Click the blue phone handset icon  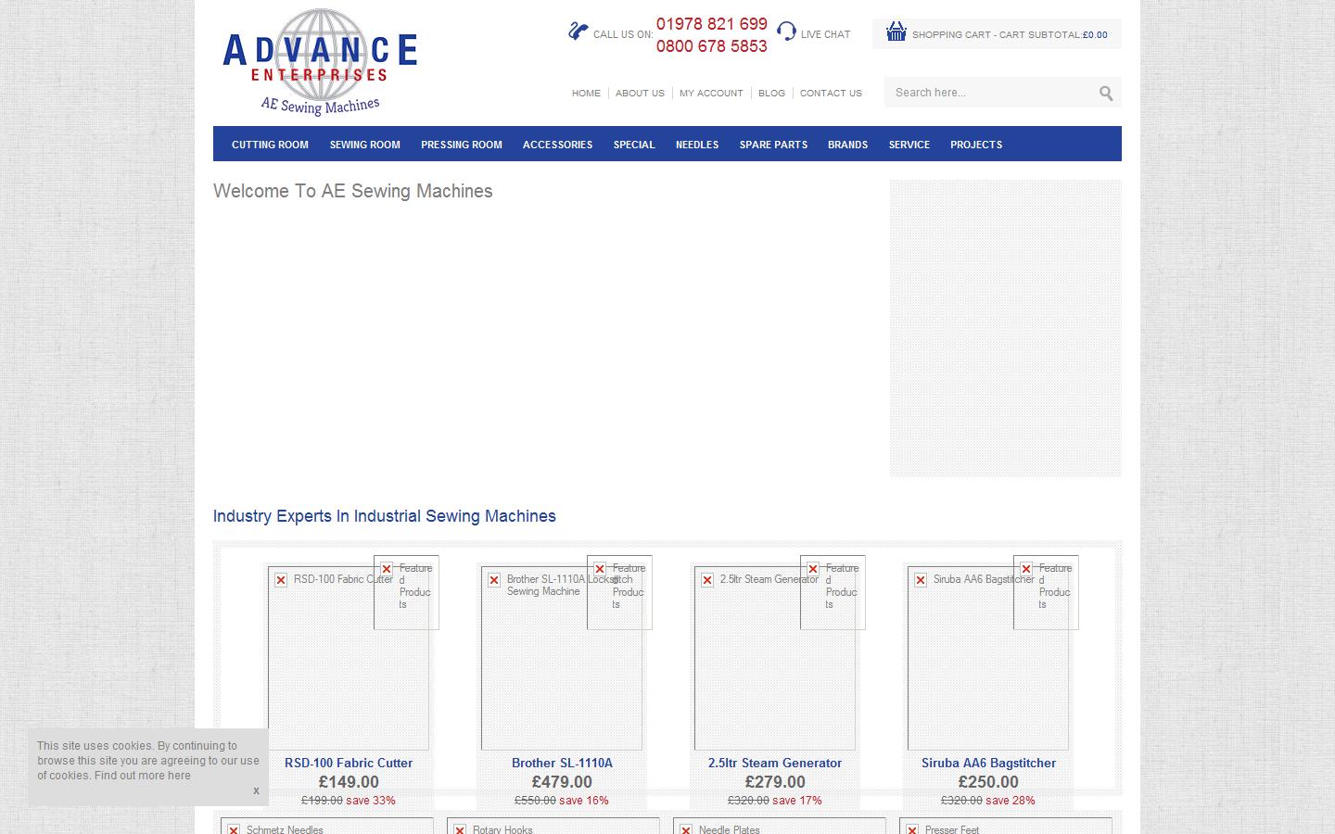[578, 29]
